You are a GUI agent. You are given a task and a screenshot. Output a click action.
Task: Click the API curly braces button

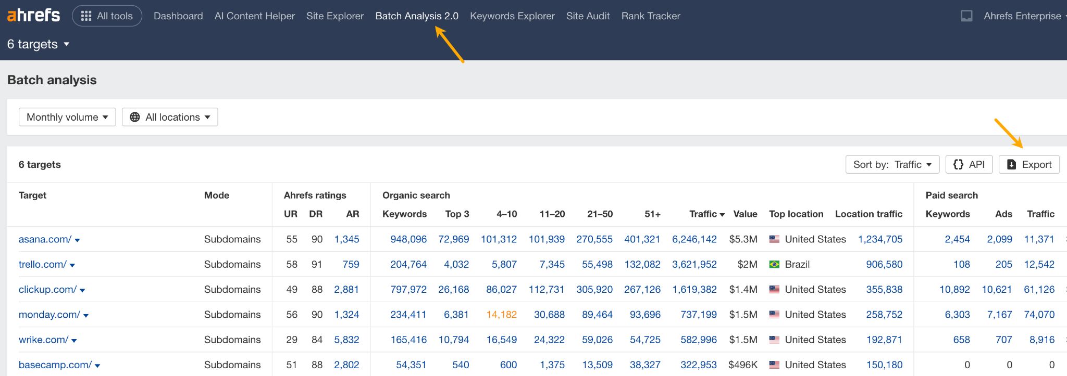click(969, 164)
